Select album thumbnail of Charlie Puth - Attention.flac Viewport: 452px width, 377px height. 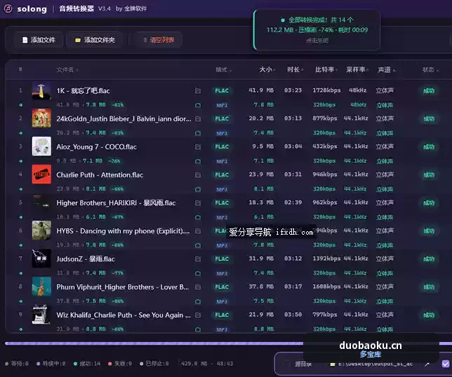(x=41, y=174)
